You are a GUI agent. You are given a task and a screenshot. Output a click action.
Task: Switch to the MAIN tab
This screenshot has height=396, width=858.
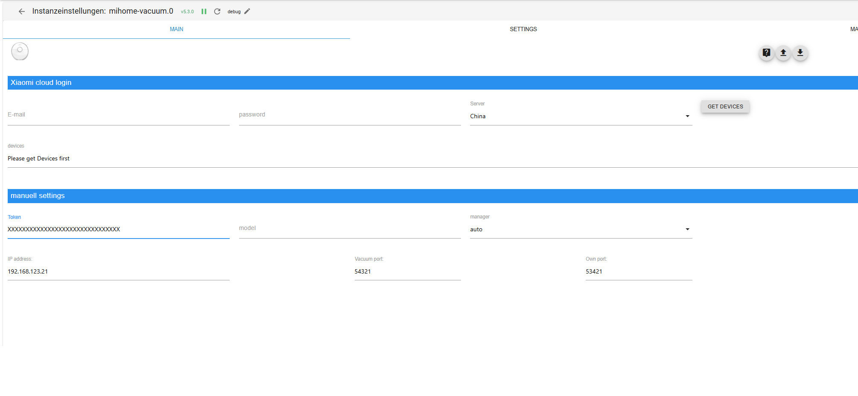[176, 29]
